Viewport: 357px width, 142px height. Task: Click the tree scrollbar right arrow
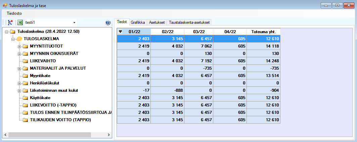point(109,135)
